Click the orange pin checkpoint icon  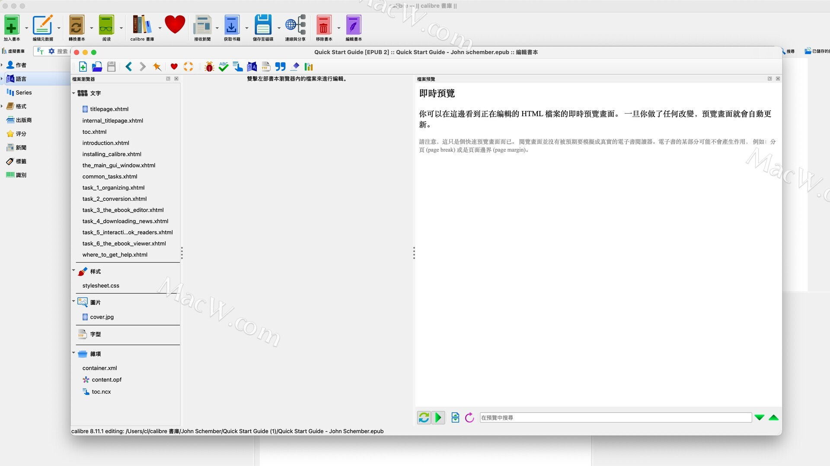point(157,67)
